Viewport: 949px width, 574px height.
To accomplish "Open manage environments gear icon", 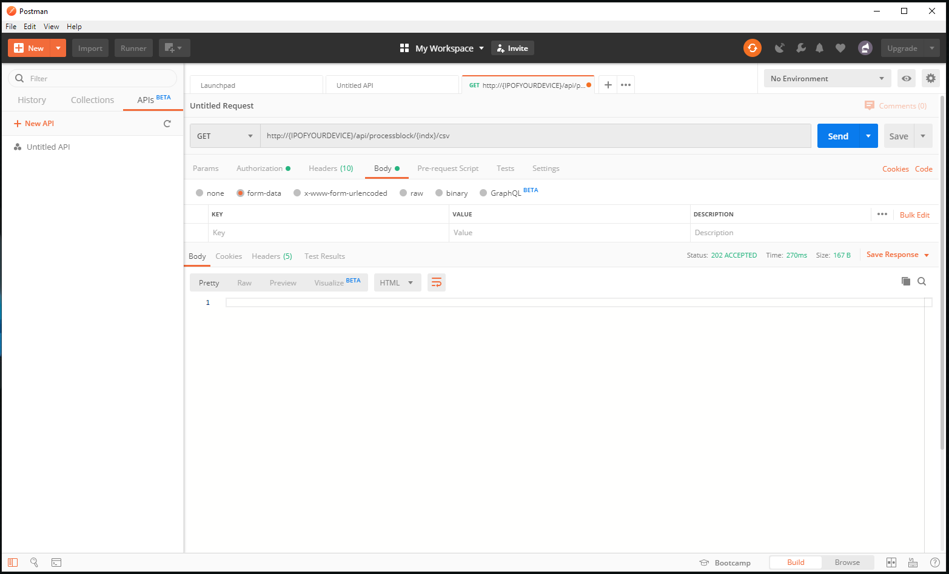I will (931, 79).
